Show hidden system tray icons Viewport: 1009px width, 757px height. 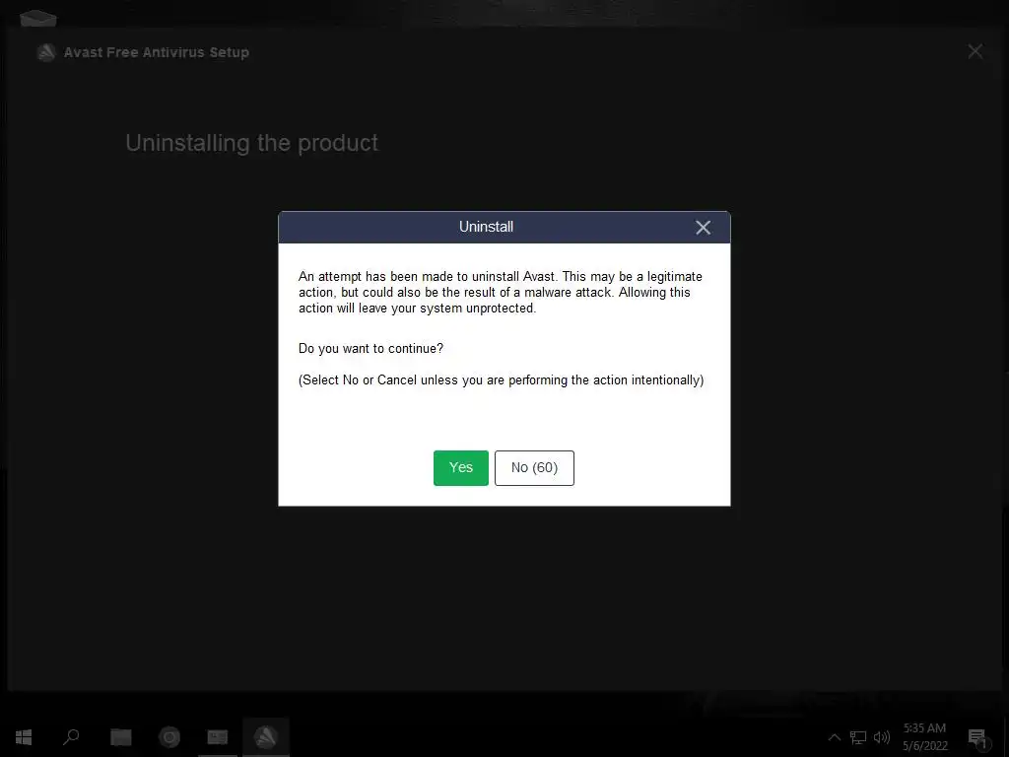(x=834, y=737)
